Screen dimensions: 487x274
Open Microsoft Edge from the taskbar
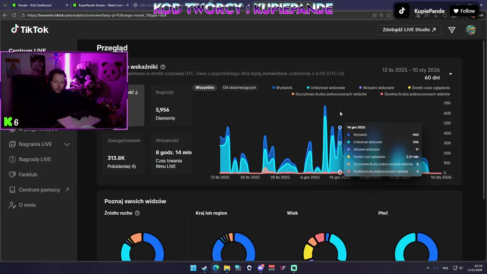(x=216, y=268)
